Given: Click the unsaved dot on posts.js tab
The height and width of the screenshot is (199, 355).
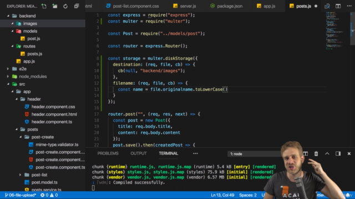Looking at the screenshot, I should [x=316, y=6].
